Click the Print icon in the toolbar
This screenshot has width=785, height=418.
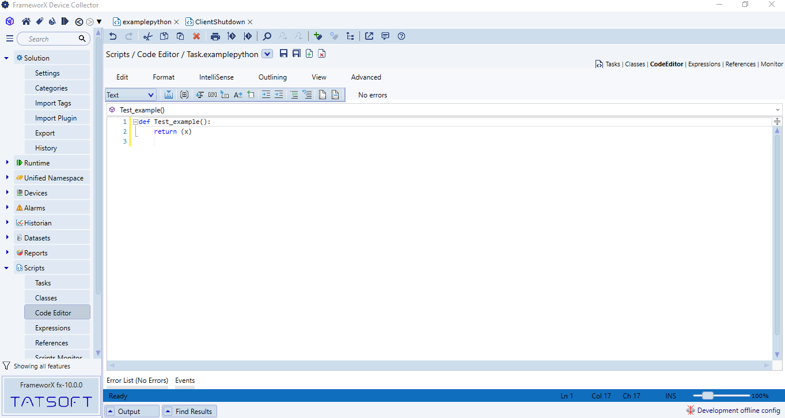[215, 36]
